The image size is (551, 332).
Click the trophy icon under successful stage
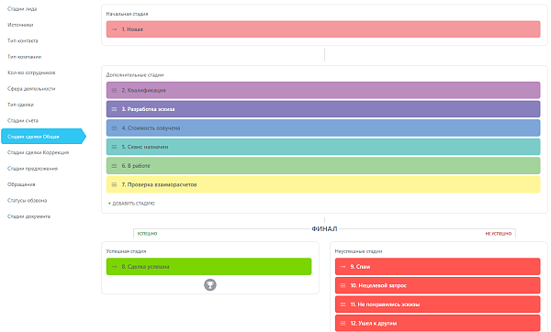(210, 284)
